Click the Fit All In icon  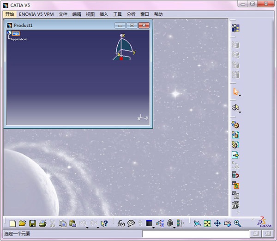pyautogui.click(x=207, y=223)
